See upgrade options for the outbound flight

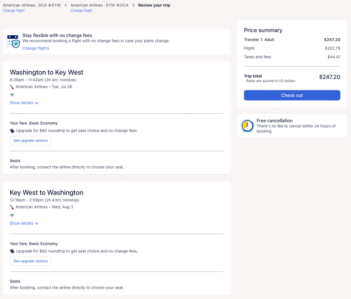pyautogui.click(x=31, y=141)
